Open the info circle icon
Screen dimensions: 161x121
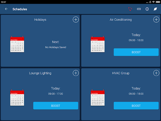click(147, 9)
